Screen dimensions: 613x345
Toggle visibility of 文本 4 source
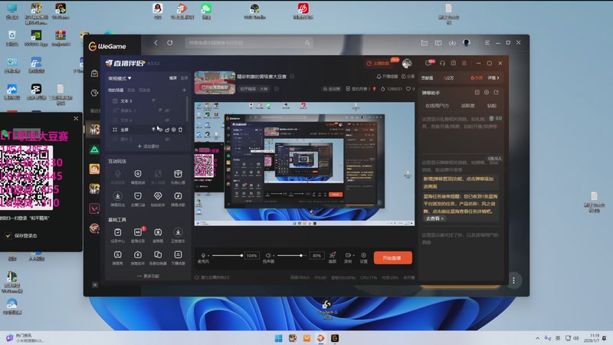tap(167, 120)
